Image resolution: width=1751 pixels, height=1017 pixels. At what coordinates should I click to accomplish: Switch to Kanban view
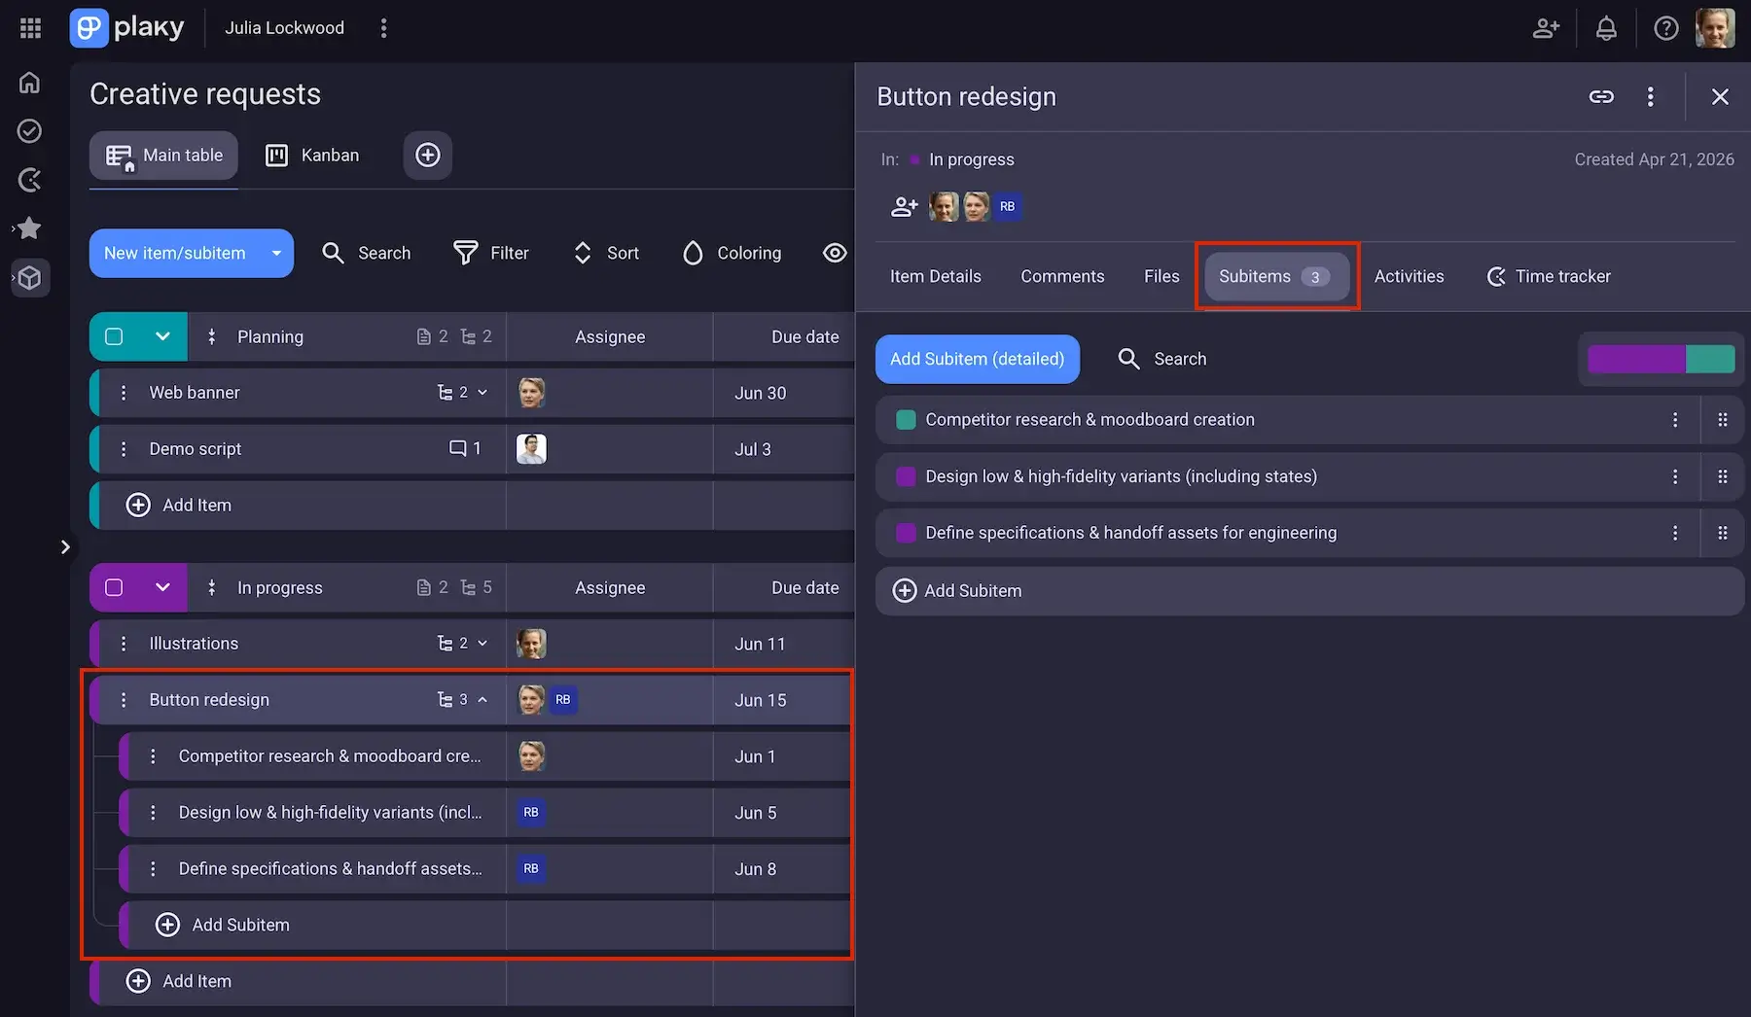pos(312,156)
